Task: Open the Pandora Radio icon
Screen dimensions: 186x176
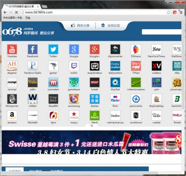Action: (x=32, y=66)
